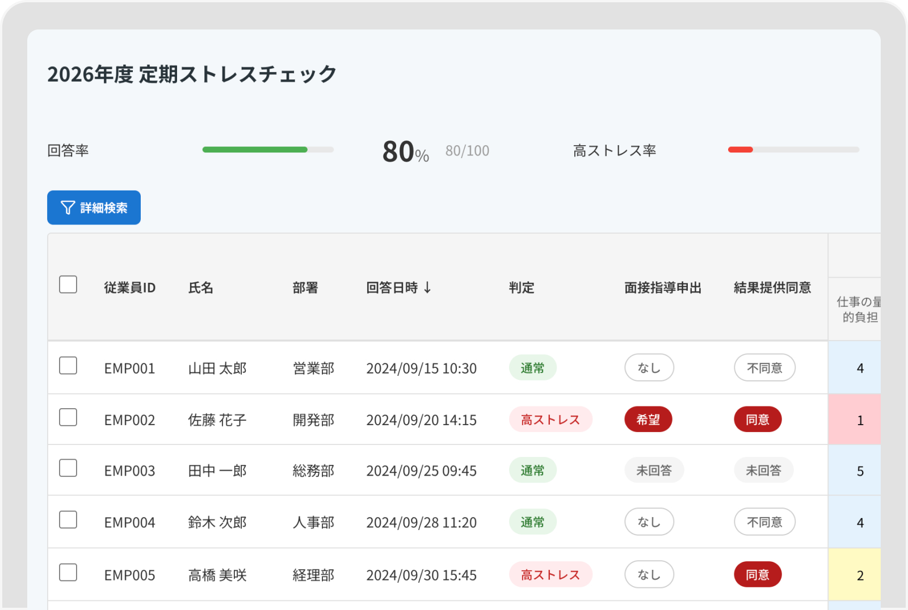The height and width of the screenshot is (610, 908).
Task: Check the box for EMP004 row
Action: pyautogui.click(x=68, y=519)
